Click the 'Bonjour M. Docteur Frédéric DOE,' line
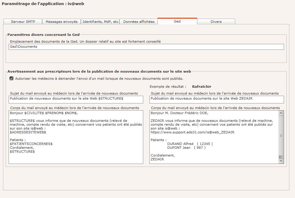 click(179, 113)
